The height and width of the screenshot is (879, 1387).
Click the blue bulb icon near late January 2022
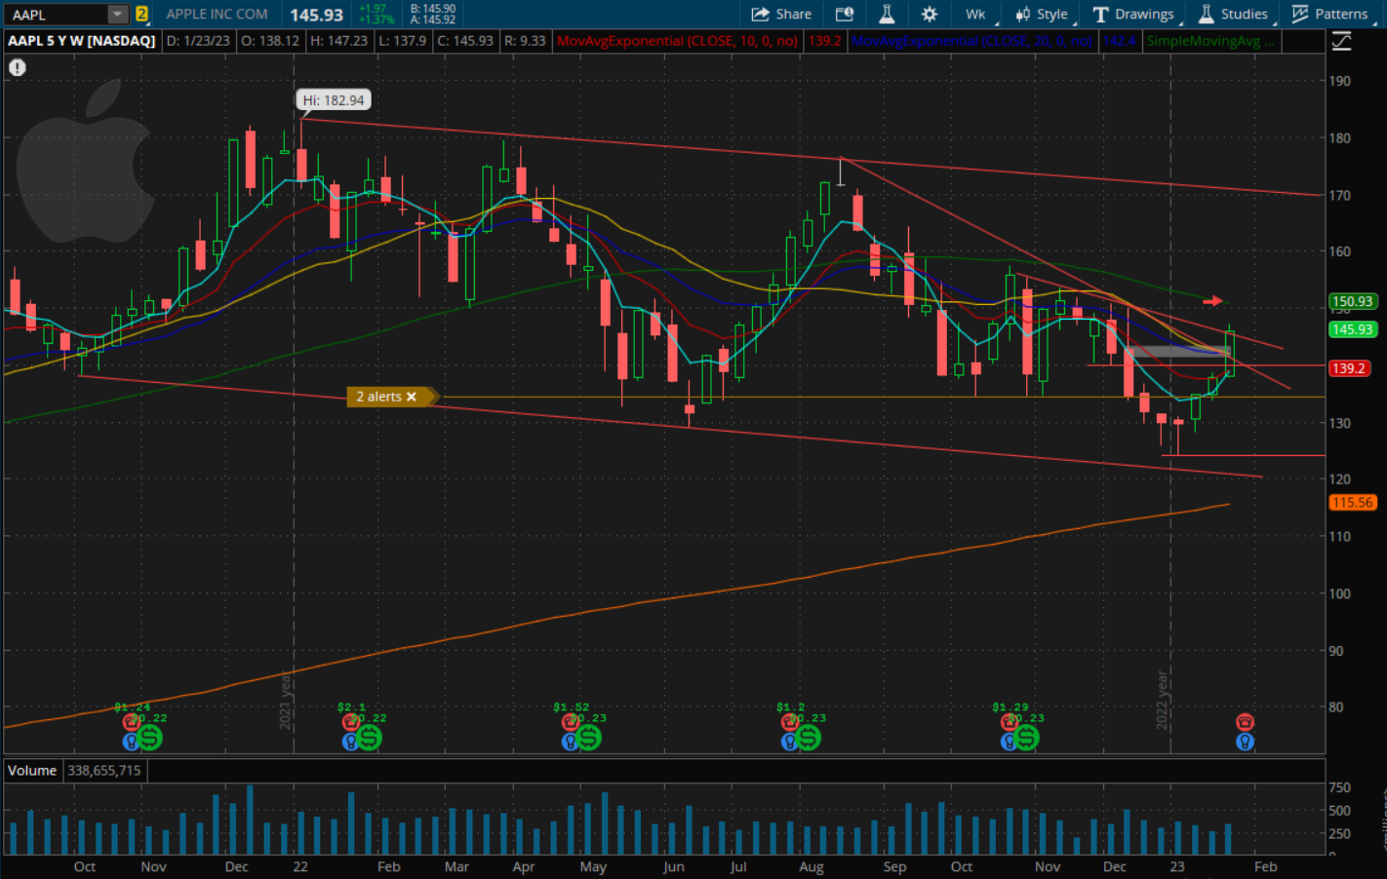350,742
